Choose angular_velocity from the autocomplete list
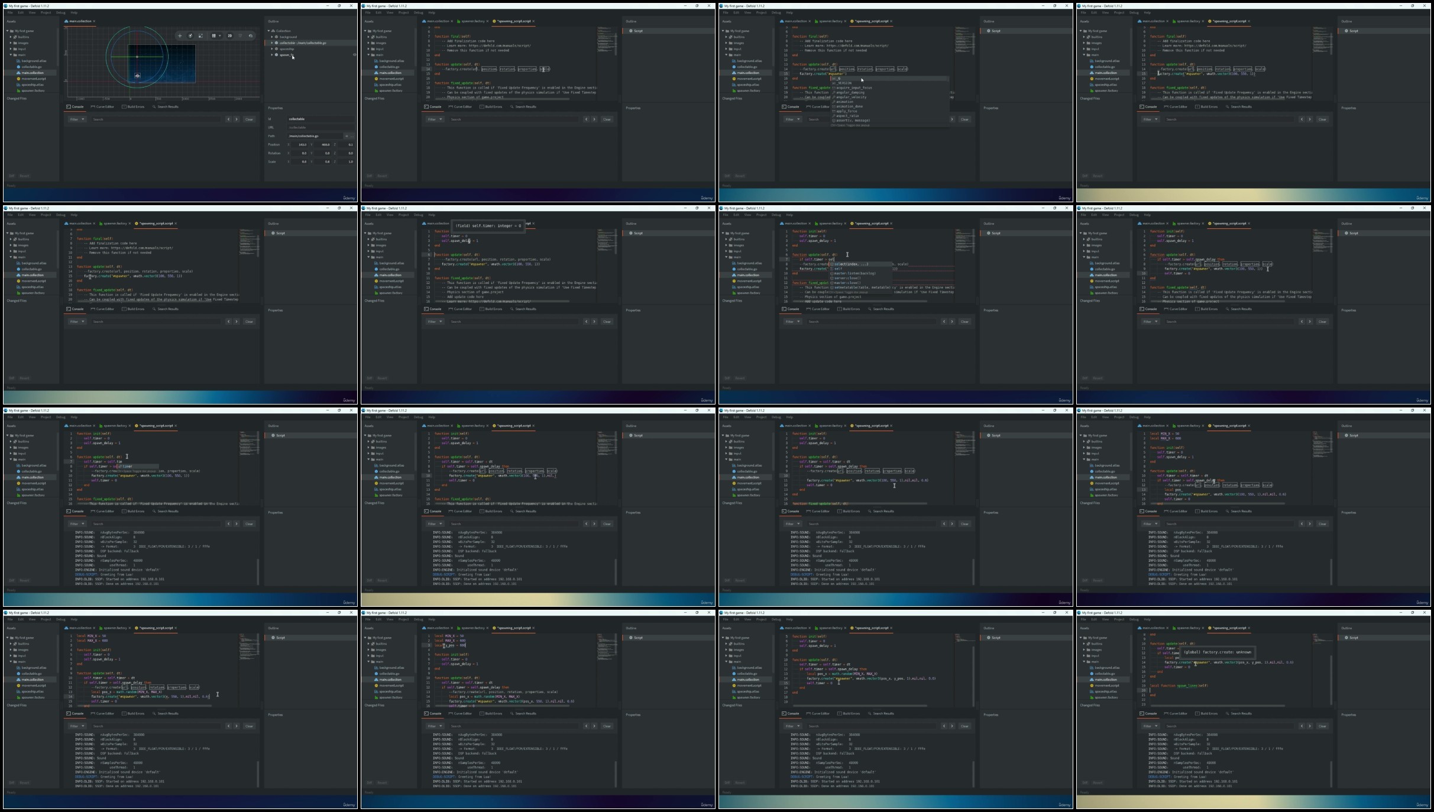The image size is (1434, 812). 851,97
